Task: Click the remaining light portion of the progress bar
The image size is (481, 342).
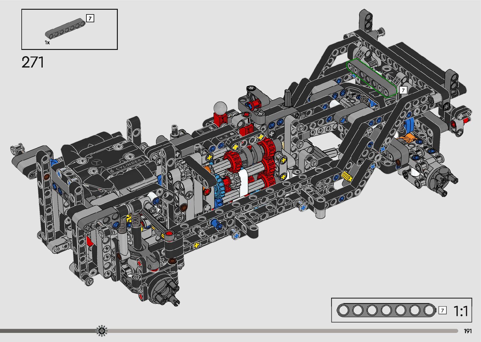Action: pos(283,331)
